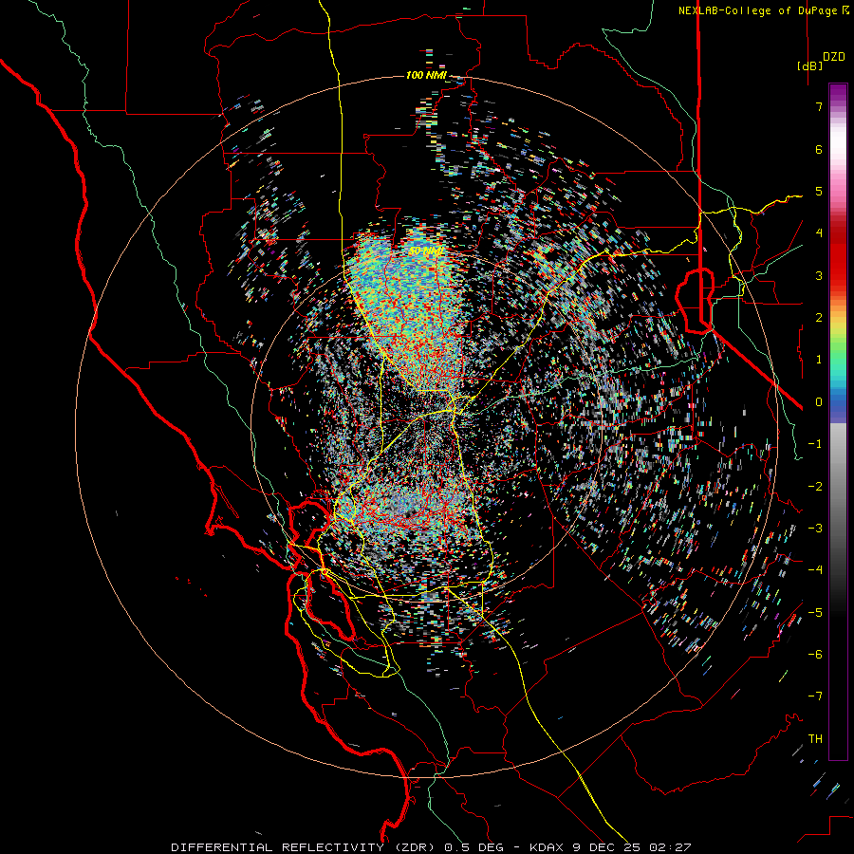Image resolution: width=854 pixels, height=854 pixels.
Task: Click "DIFFERENTIAL REFLECTIVITY" in the bottom caption
Action: (x=278, y=847)
